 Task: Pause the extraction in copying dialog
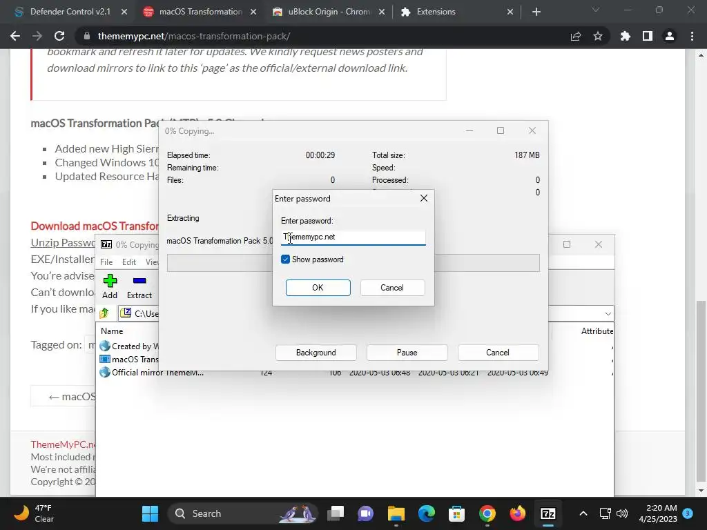coord(407,353)
